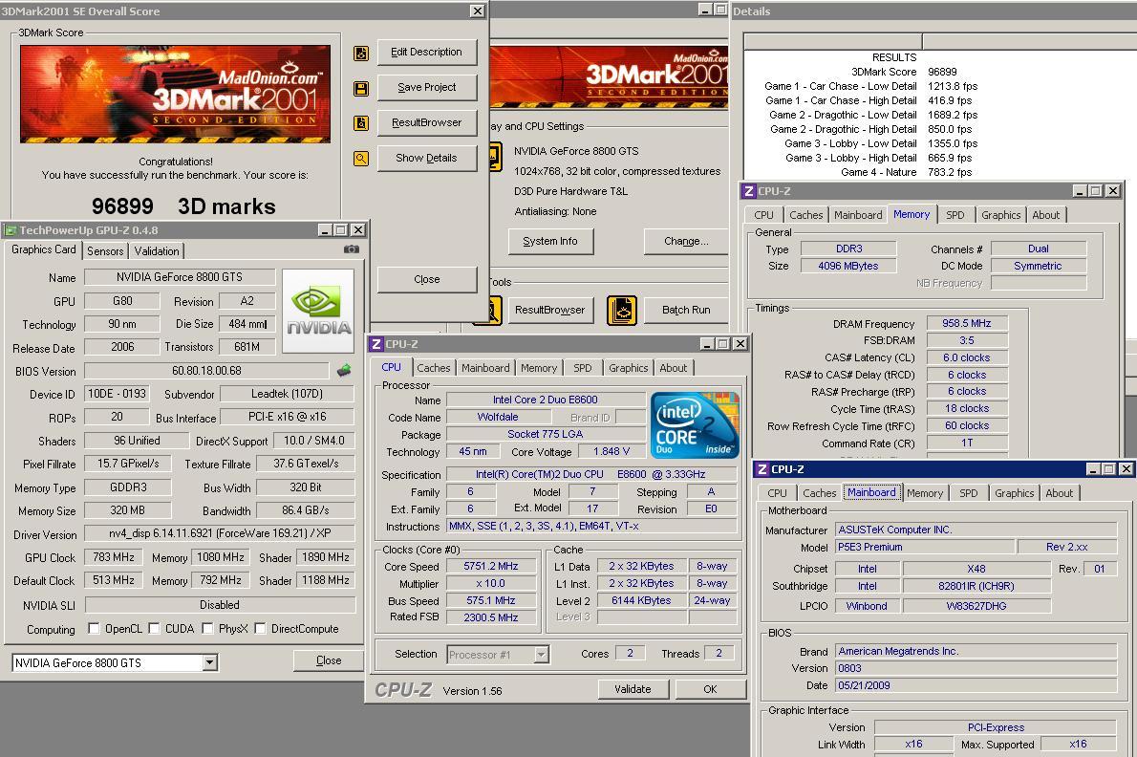Click the Validate button in CPU-Z

click(x=633, y=689)
